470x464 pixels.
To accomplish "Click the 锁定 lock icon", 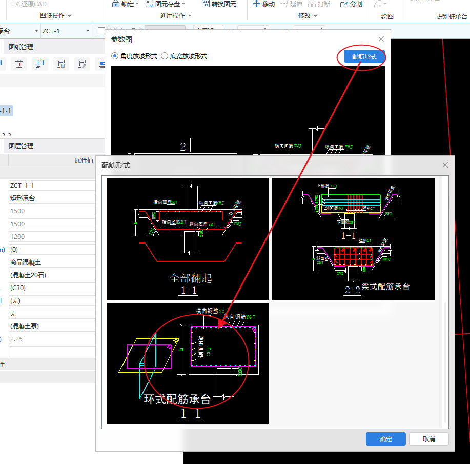I will point(116,4).
